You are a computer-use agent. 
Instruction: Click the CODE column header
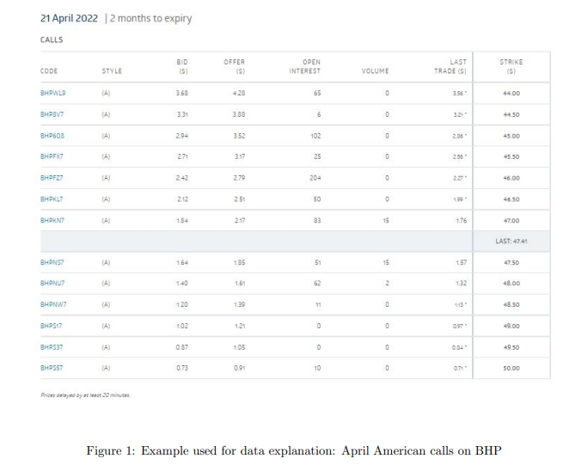pos(49,71)
